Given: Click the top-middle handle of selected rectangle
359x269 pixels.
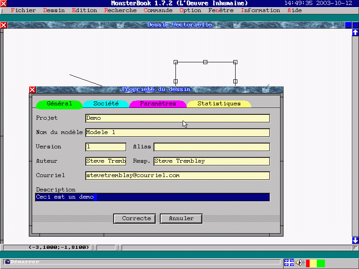Looking at the screenshot, I should (x=205, y=62).
